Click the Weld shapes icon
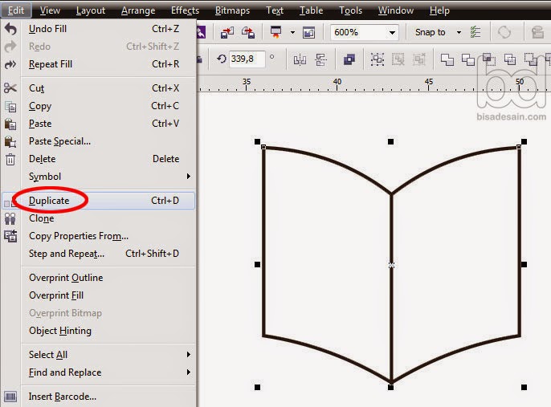 (x=447, y=59)
